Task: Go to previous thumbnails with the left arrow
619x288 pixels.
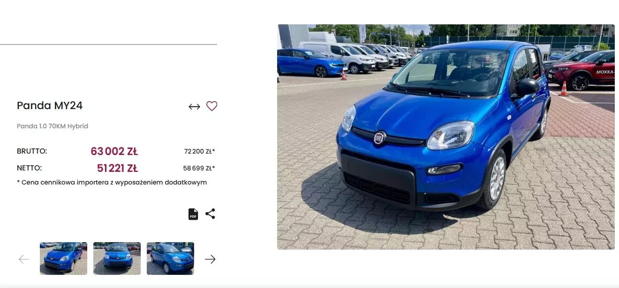Action: pos(24,259)
